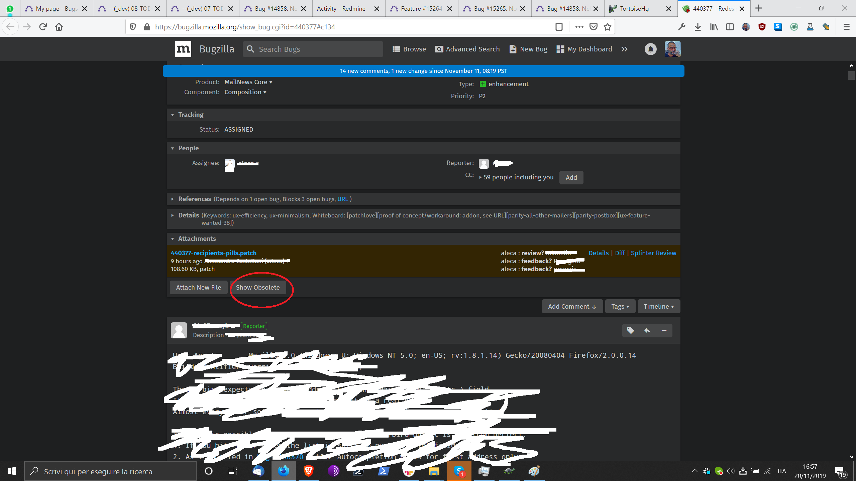The image size is (856, 481).
Task: Open the References URL link
Action: point(342,199)
